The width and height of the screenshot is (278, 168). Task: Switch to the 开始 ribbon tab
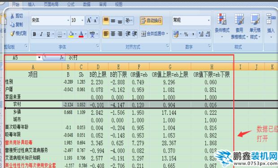click(x=15, y=4)
